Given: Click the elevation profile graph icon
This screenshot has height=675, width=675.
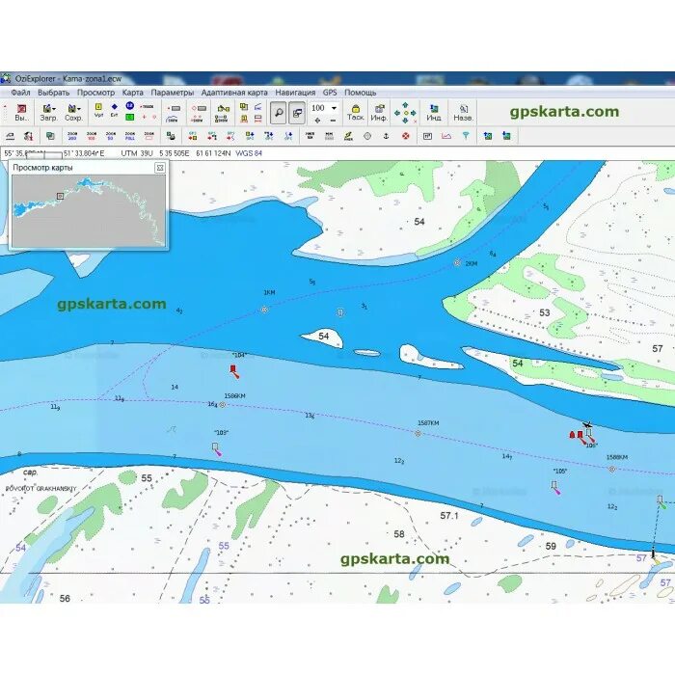Looking at the screenshot, I should click(x=446, y=136).
